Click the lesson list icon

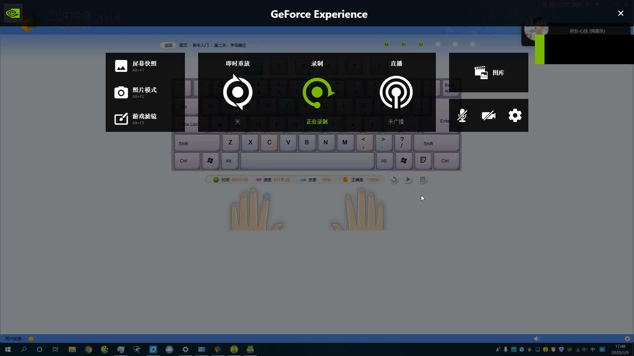click(x=423, y=180)
